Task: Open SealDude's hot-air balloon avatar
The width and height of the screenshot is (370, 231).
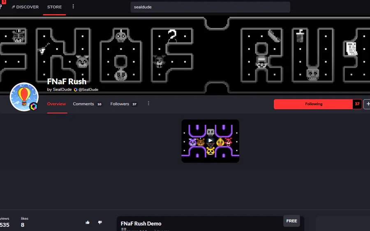Action: (24, 97)
